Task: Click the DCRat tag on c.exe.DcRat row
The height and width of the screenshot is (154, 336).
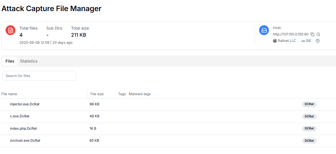Action: (309, 116)
